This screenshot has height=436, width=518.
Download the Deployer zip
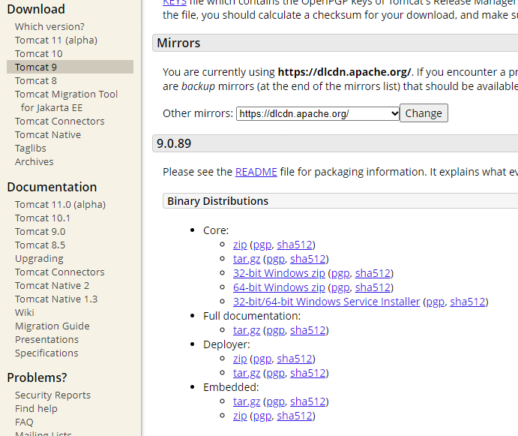click(240, 359)
